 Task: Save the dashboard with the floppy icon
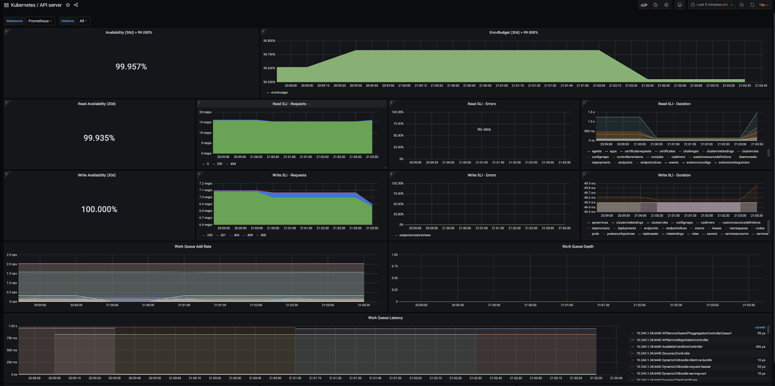[x=656, y=5]
